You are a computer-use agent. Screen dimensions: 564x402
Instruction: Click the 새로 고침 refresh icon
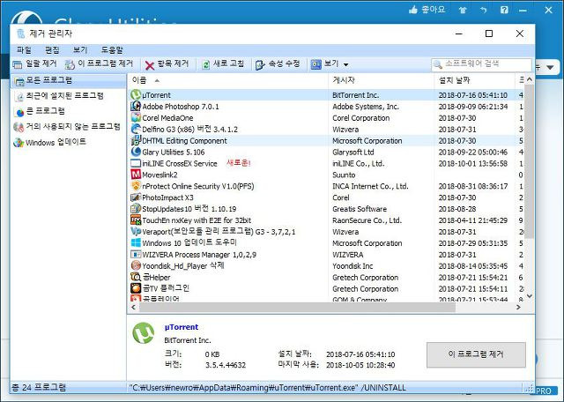click(x=205, y=64)
